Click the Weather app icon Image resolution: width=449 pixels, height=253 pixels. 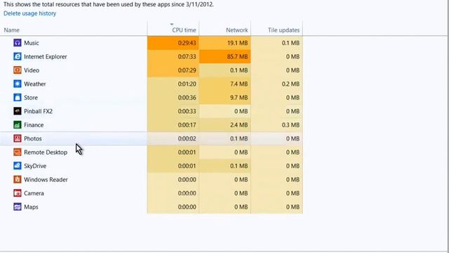pos(18,84)
